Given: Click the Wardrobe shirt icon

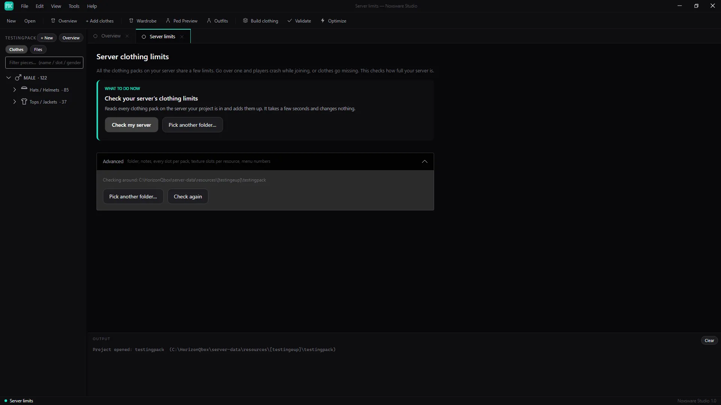Looking at the screenshot, I should click(x=131, y=21).
